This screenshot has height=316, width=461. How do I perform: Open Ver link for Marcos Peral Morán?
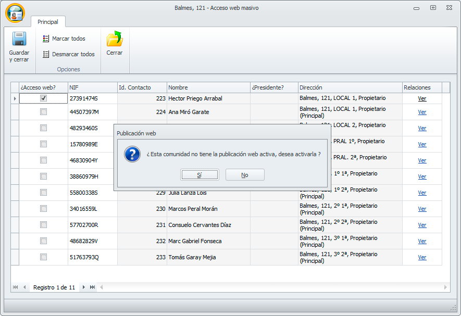[x=422, y=209]
